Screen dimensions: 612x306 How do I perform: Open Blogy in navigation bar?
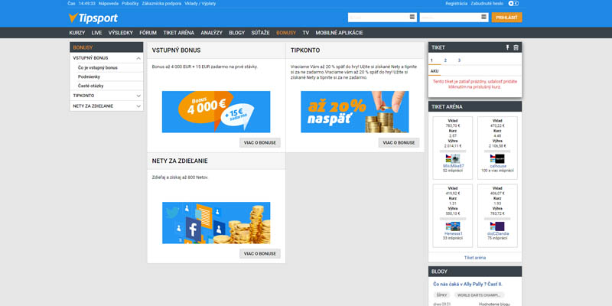coord(237,33)
